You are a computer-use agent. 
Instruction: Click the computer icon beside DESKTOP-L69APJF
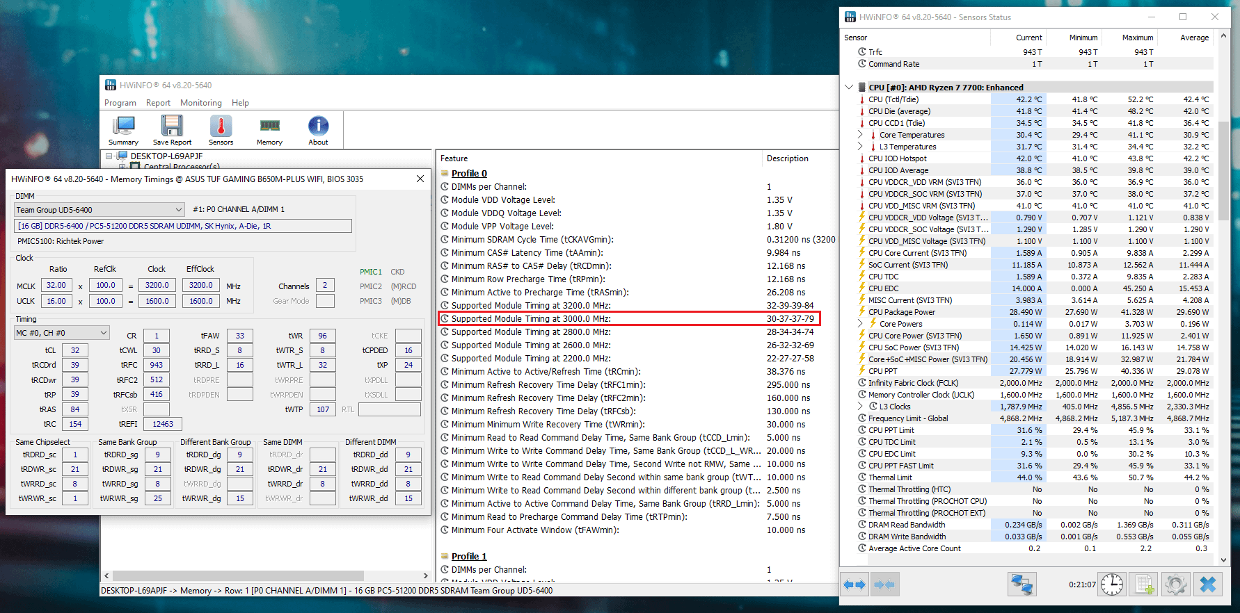click(122, 156)
